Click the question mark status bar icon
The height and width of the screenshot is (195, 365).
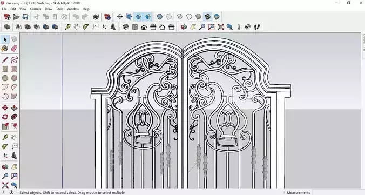click(4, 193)
